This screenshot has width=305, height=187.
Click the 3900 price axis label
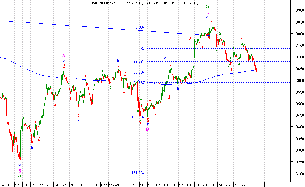pos(300,10)
